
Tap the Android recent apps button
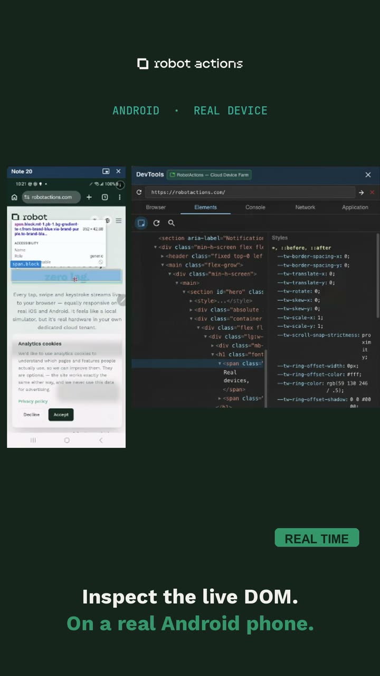coord(33,440)
